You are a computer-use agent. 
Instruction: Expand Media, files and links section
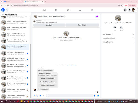(118, 38)
